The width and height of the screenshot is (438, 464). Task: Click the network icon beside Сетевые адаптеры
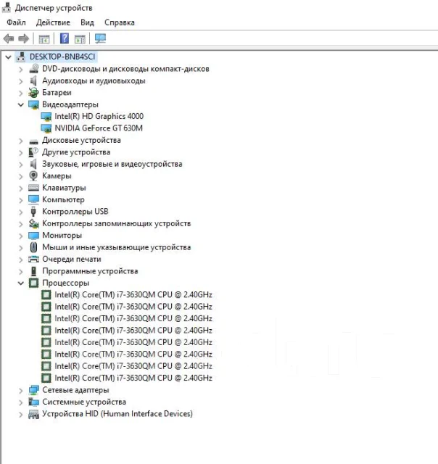[x=33, y=390]
